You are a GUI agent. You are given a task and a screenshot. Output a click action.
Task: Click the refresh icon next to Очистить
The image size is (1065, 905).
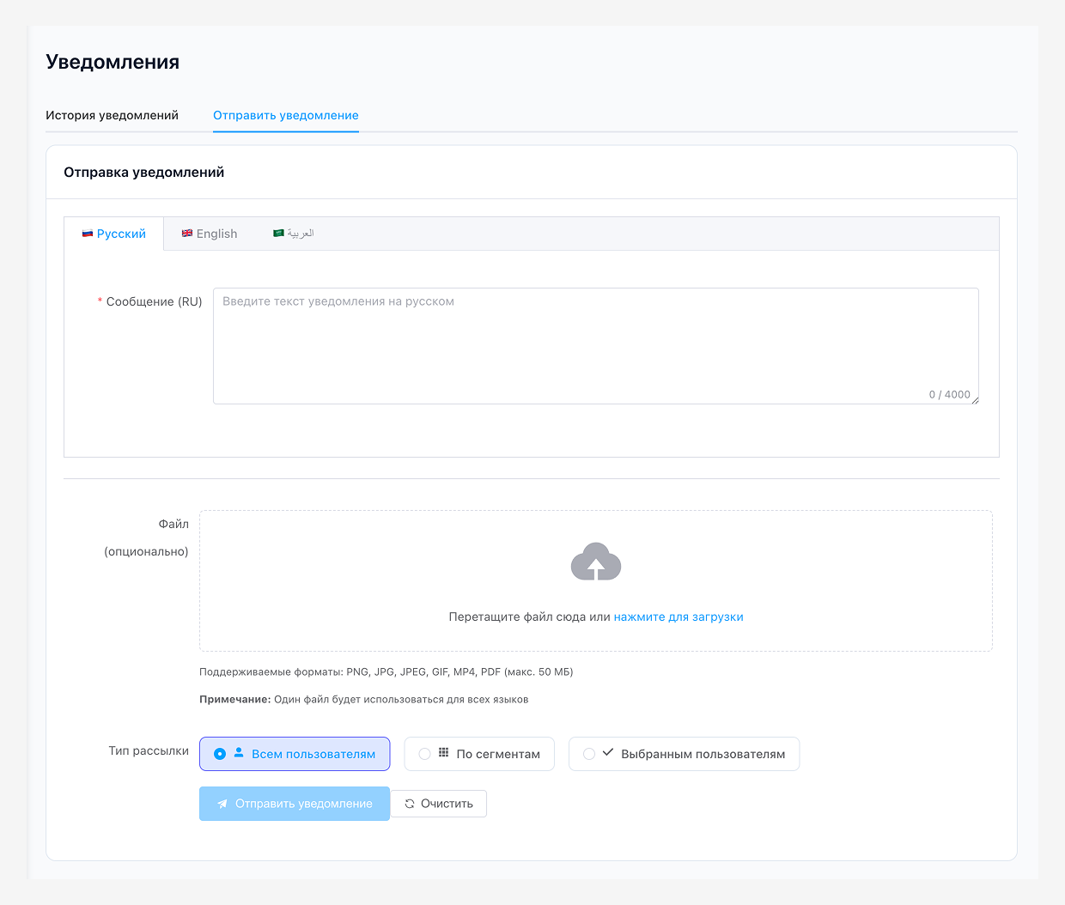[x=410, y=804]
